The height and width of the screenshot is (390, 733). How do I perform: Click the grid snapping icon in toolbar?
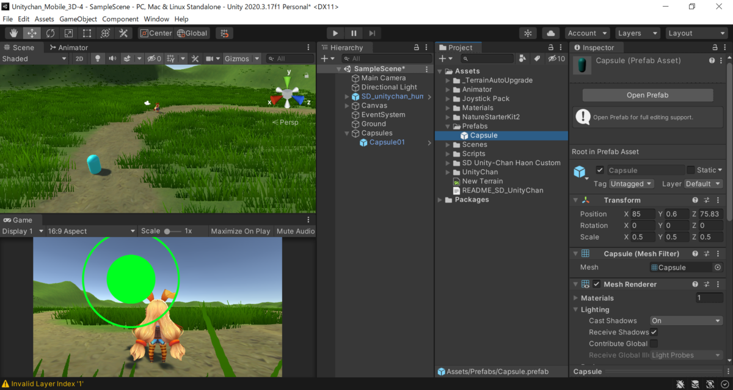(x=225, y=33)
